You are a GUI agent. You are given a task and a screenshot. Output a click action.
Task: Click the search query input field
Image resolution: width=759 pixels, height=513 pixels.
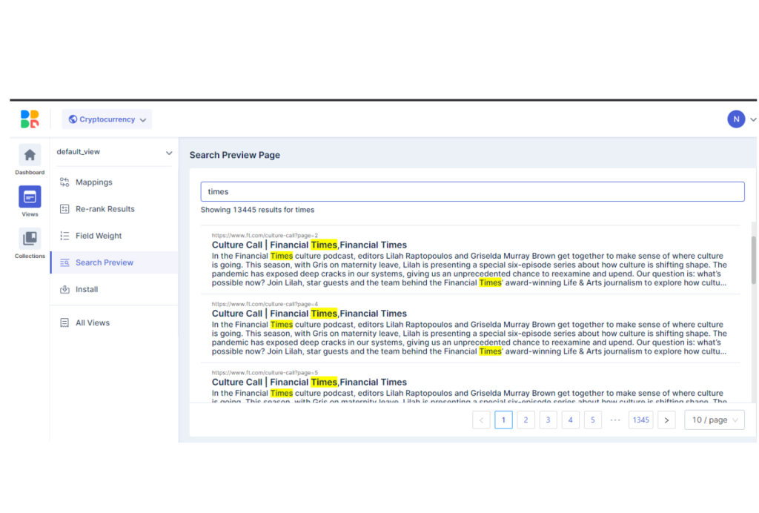coord(472,192)
